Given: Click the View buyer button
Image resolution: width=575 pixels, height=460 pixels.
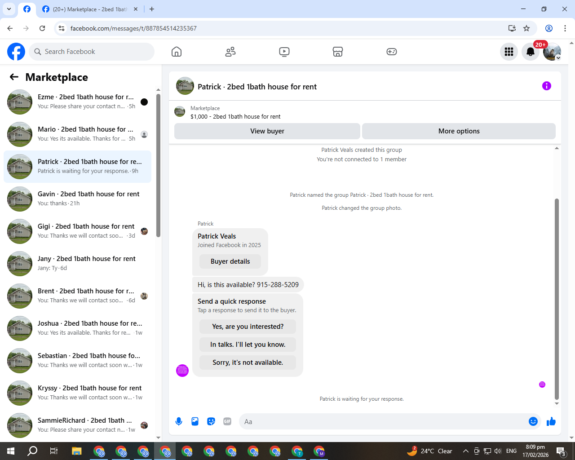Looking at the screenshot, I should 267,131.
